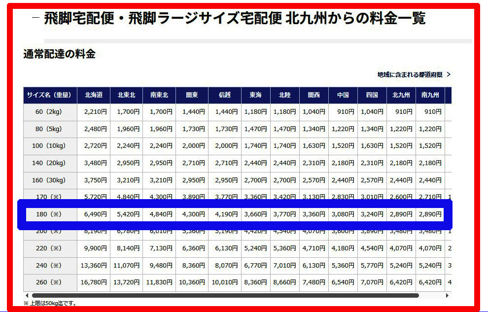The image size is (488, 312).
Task: Click the 関東 column header
Action: [x=192, y=95]
